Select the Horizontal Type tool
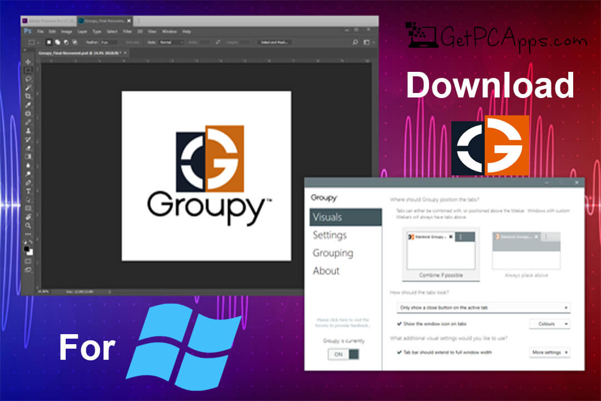 (28, 191)
